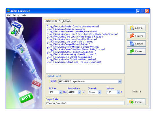Select file Arsenium - Love Me, Love Me.mp3
The height and width of the screenshot is (117, 156).
(x=72, y=31)
